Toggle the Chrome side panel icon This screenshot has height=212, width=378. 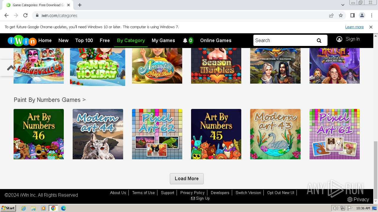(x=353, y=15)
